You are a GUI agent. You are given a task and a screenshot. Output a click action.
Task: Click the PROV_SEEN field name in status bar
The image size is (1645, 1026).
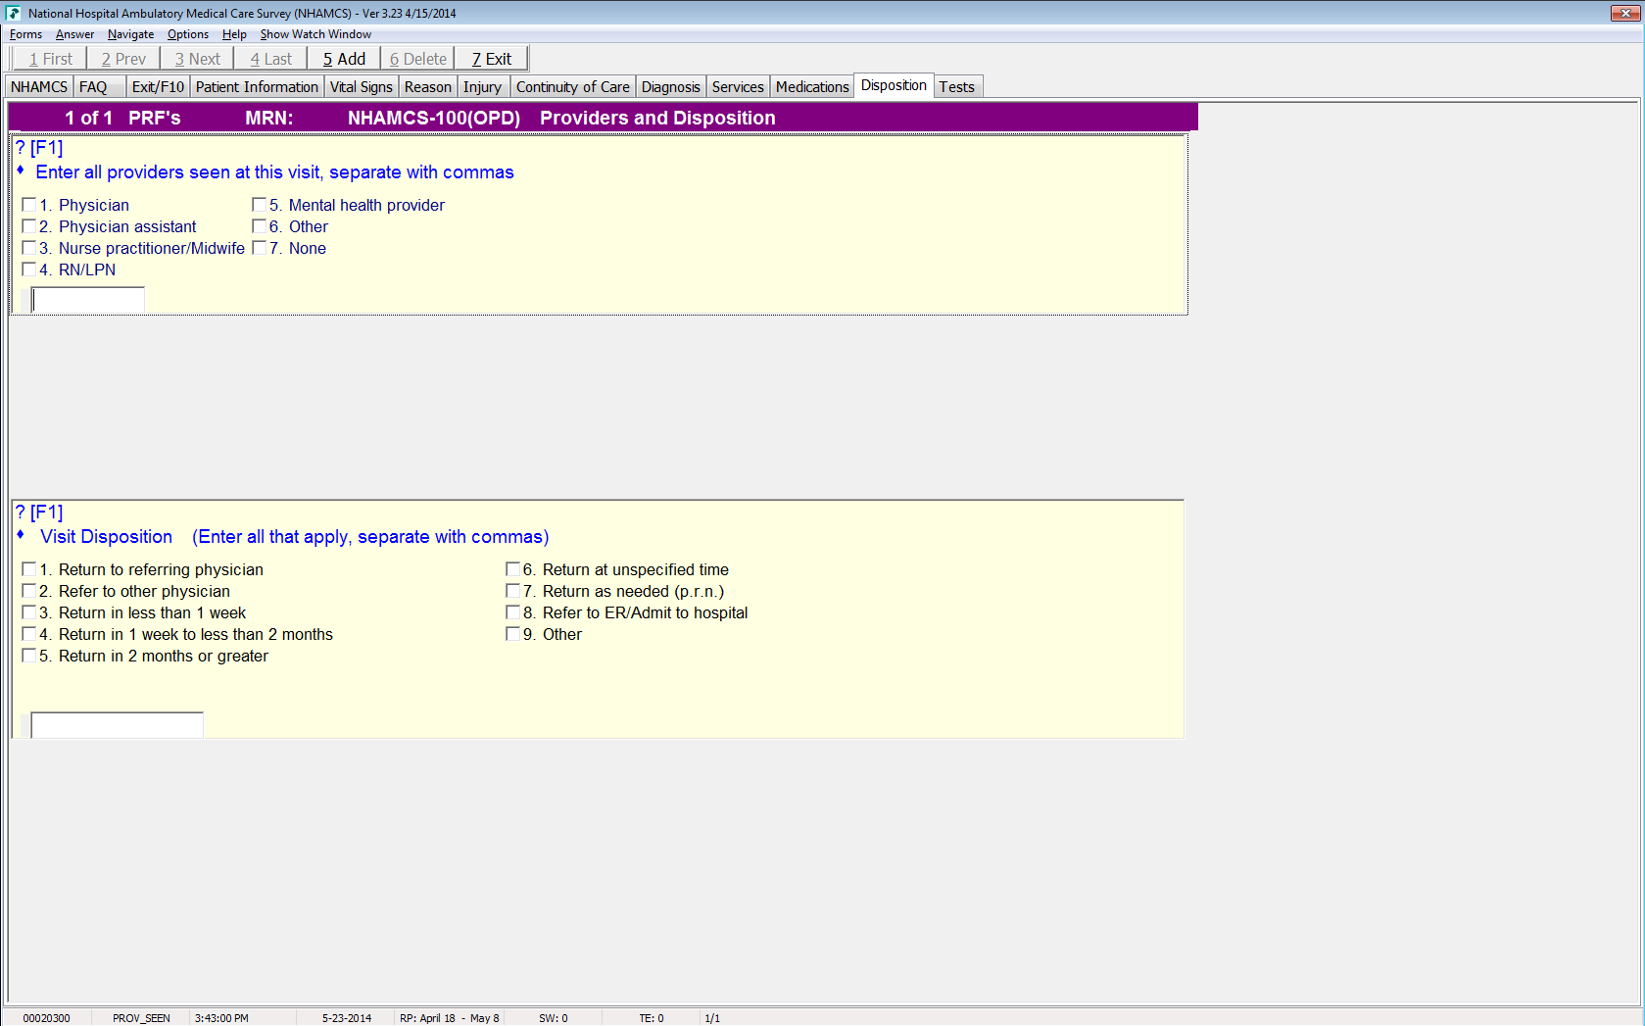(141, 1018)
